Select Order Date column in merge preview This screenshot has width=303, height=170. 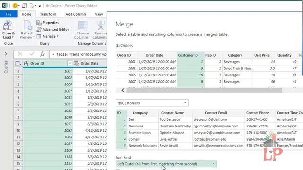(x=157, y=55)
